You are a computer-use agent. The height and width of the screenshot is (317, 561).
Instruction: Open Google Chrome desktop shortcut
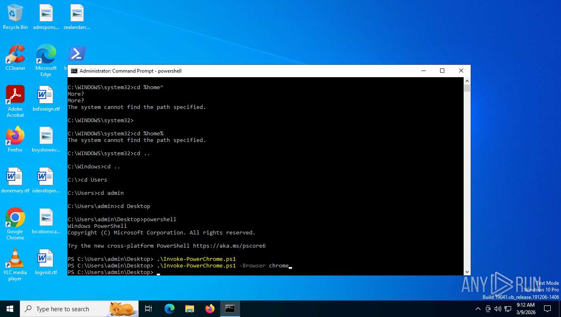[15, 224]
